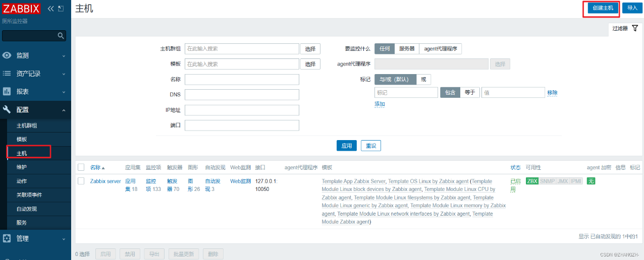
Task: Click the grey SNMP availability badge
Action: pos(547,181)
